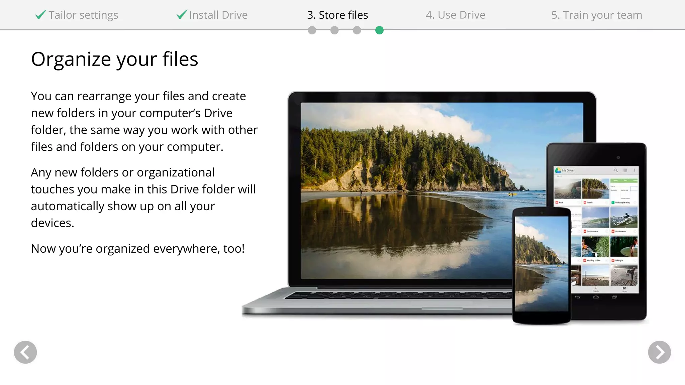Click the Drive logo on the tablet screen
685x385 pixels.
pyautogui.click(x=558, y=170)
